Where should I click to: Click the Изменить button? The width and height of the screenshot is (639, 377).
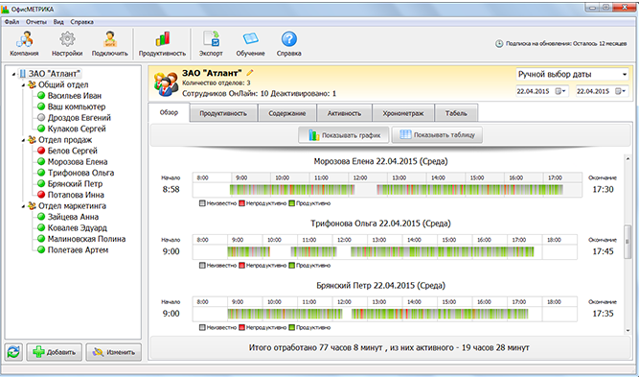(x=113, y=352)
